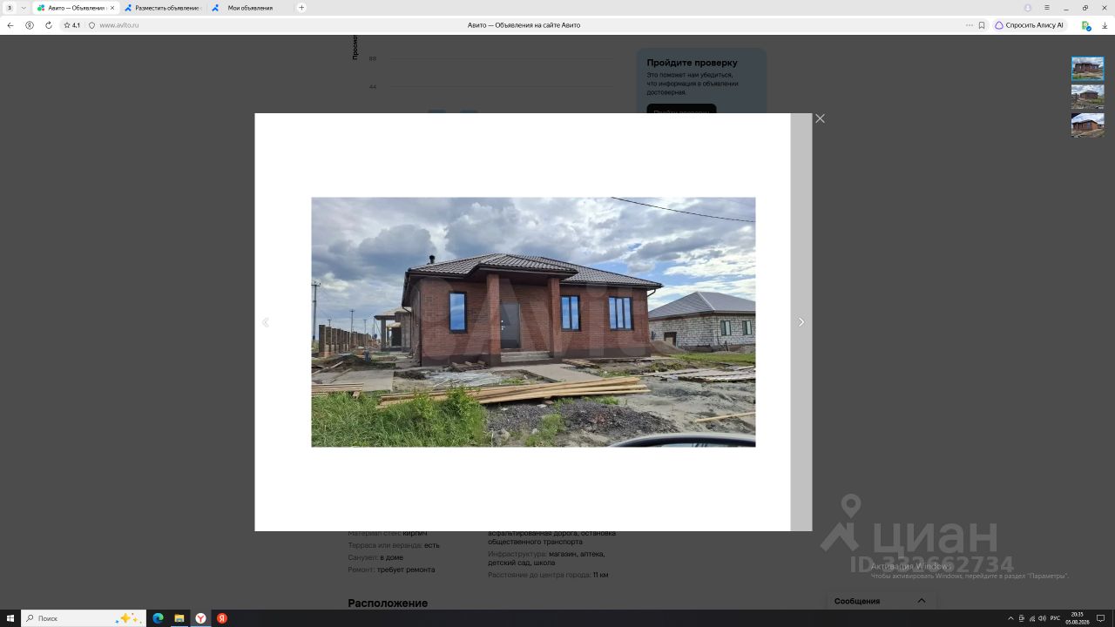Expand the tab list dropdown chevron
Viewport: 1115px width, 627px height.
(24, 8)
